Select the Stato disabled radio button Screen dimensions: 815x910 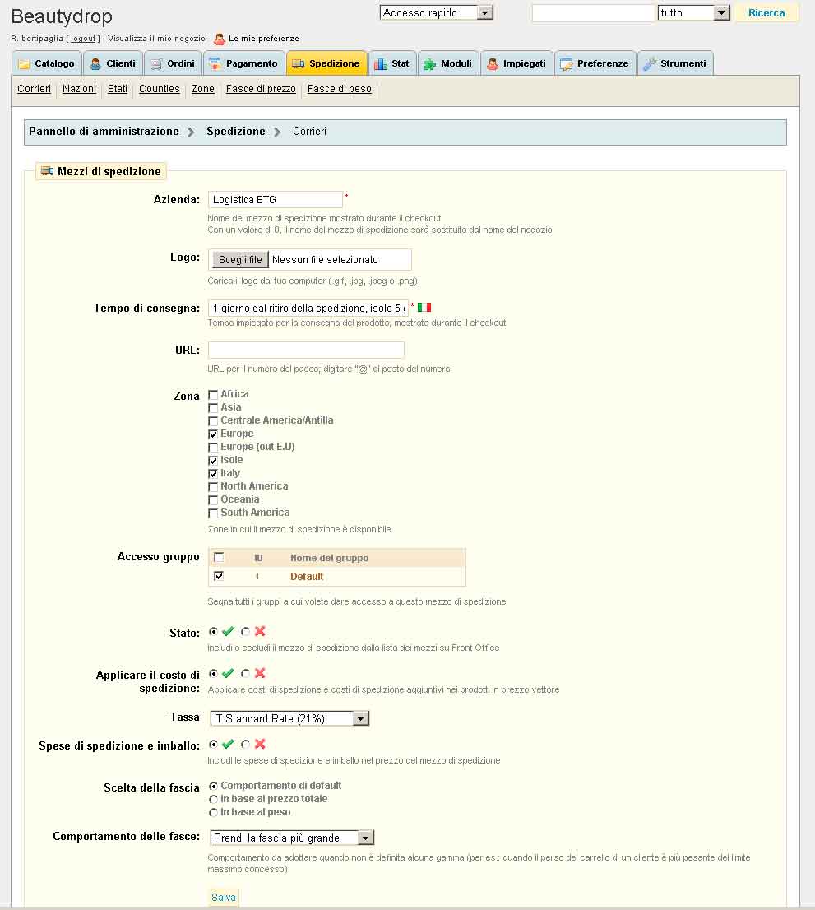click(245, 631)
